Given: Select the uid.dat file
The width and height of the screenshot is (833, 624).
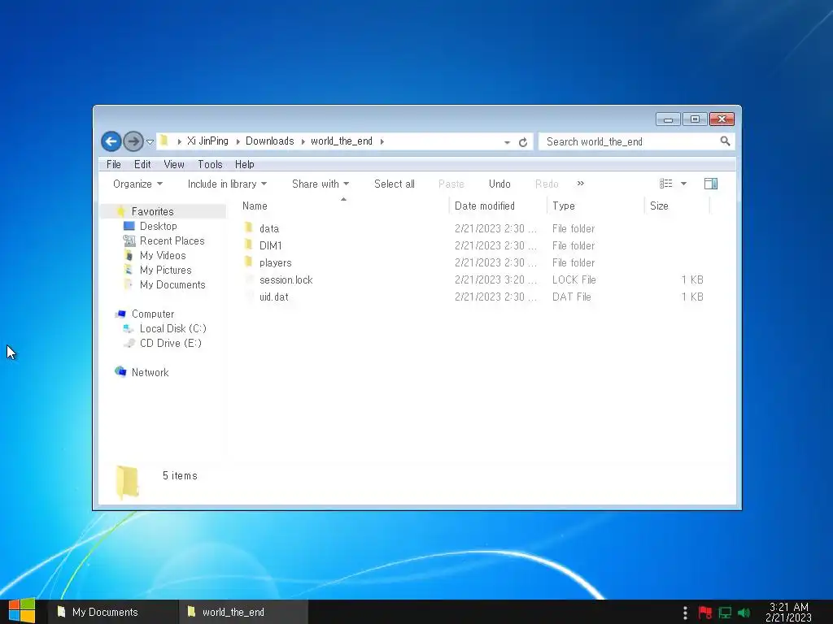Looking at the screenshot, I should pyautogui.click(x=274, y=297).
